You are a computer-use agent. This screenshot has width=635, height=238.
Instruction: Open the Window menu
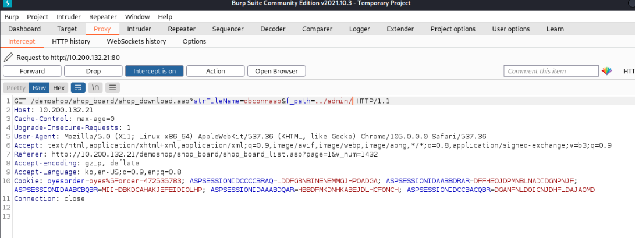pyautogui.click(x=137, y=17)
